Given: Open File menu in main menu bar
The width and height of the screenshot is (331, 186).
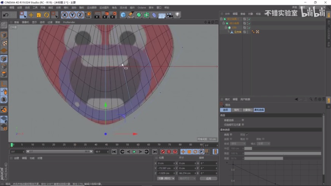Looking at the screenshot, I should click(4, 8).
